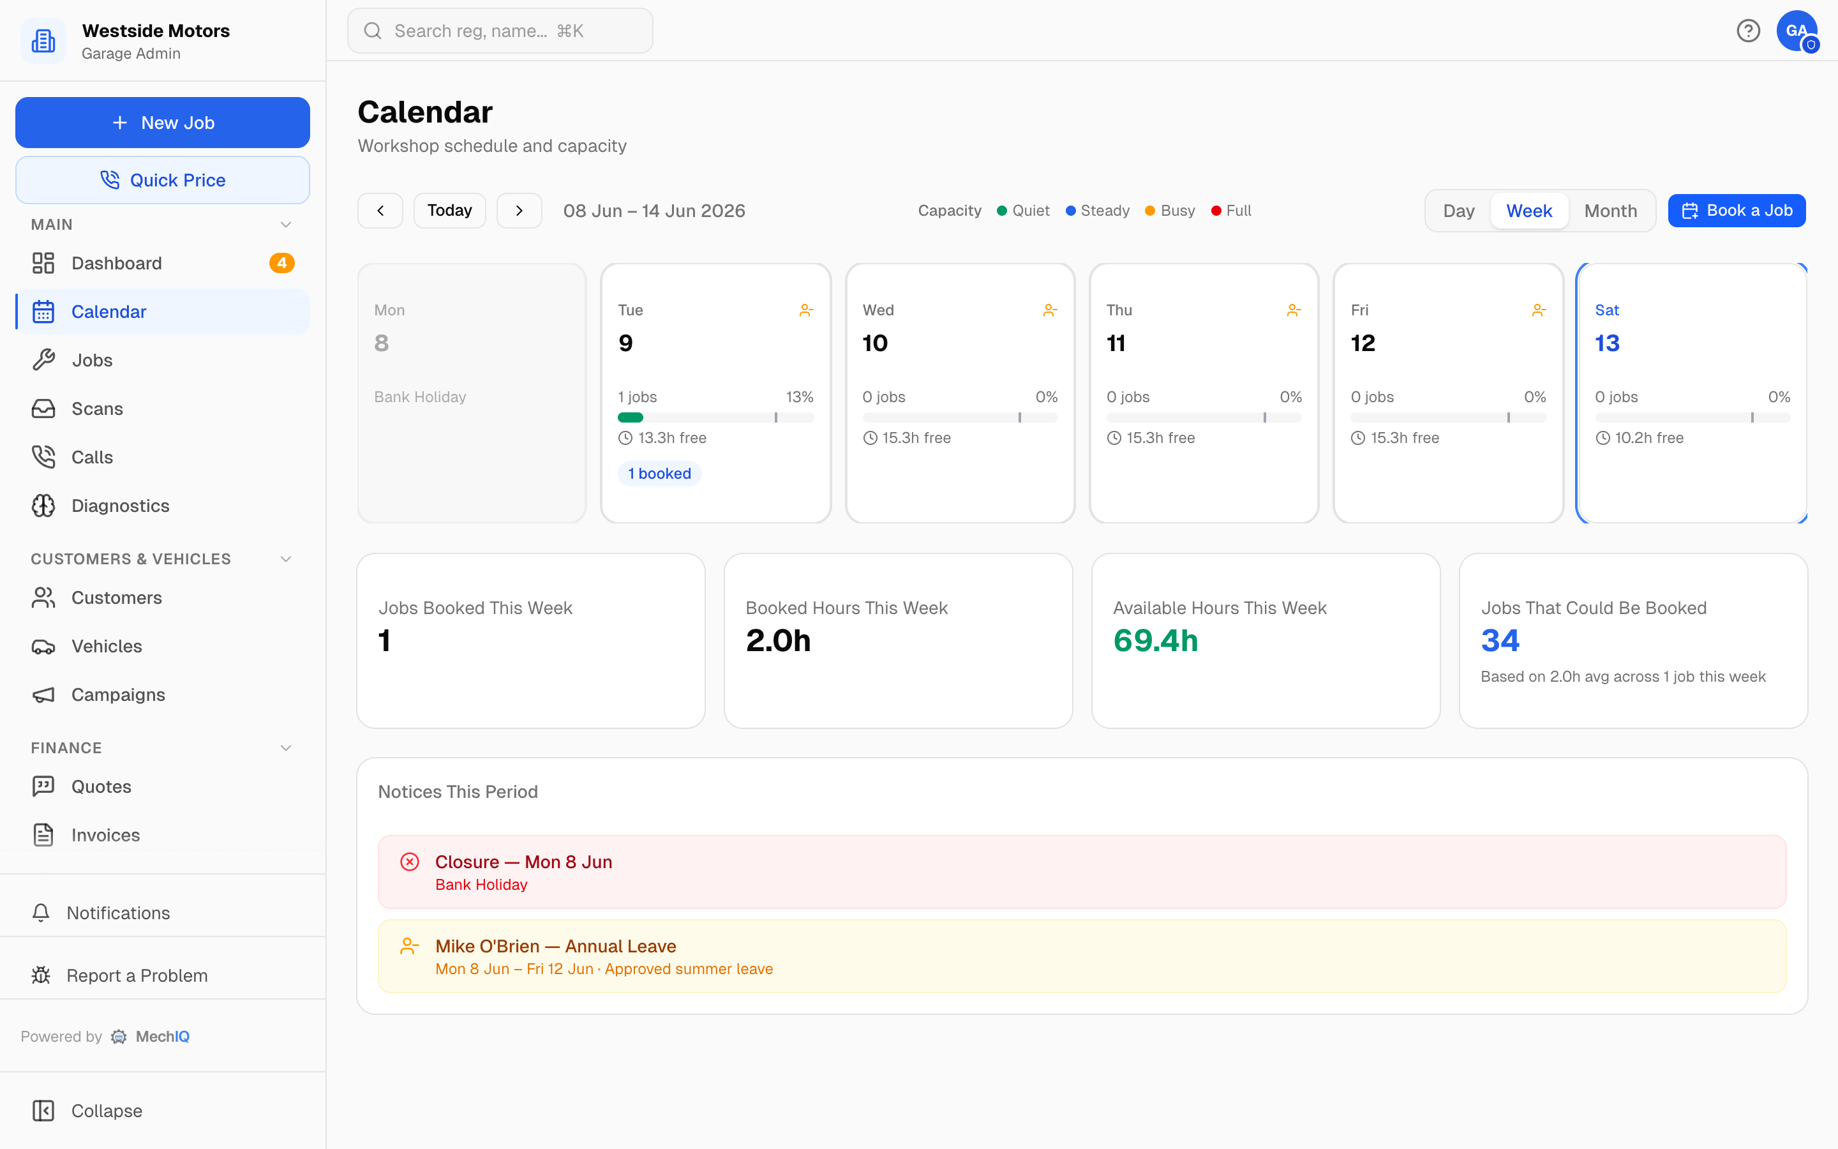The image size is (1838, 1149).
Task: Click the red closure X icon
Action: (x=409, y=862)
